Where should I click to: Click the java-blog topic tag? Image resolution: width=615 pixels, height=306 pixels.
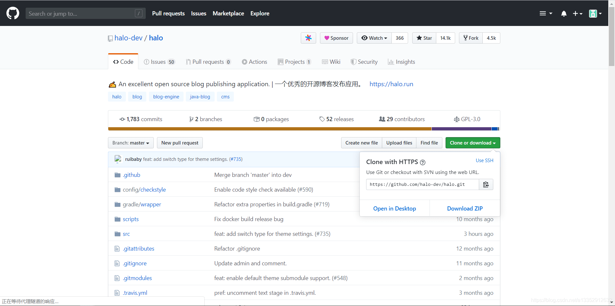200,97
